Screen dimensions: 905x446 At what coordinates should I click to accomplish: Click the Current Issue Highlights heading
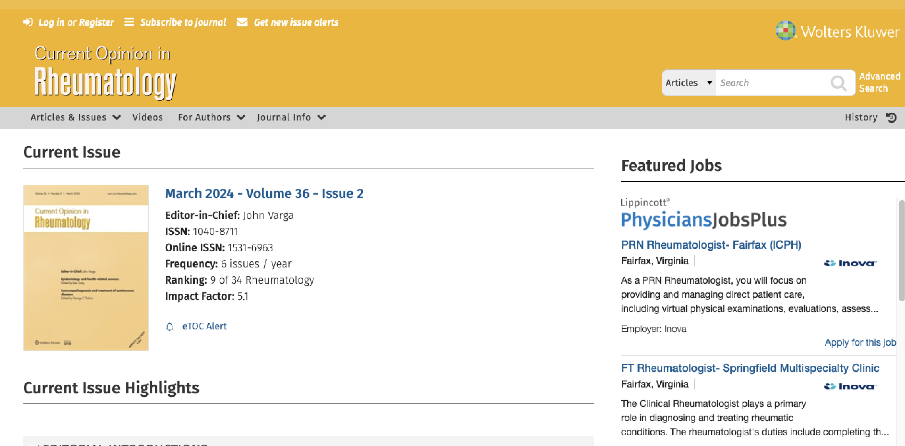pos(111,388)
